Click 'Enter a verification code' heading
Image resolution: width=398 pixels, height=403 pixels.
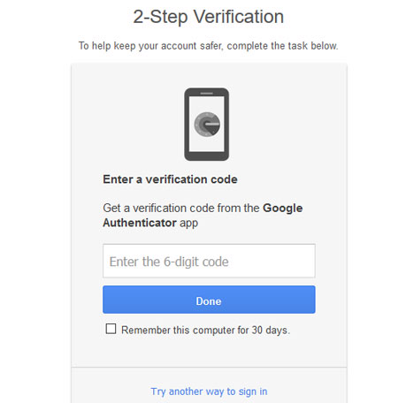tap(170, 179)
